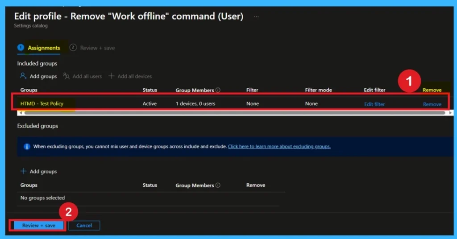Click the Status header in the excluded table
Image resolution: width=457 pixels, height=239 pixels.
(x=150, y=185)
